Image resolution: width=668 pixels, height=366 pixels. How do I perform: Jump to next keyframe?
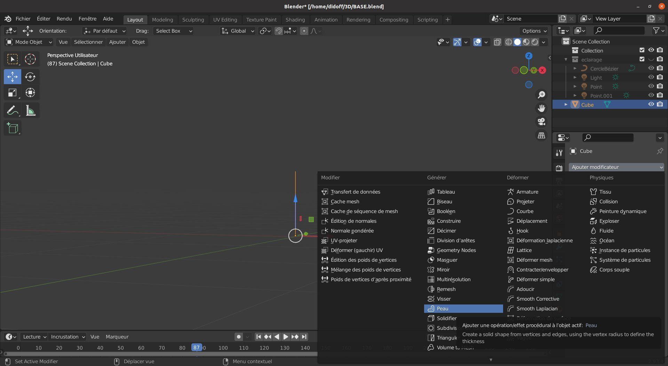[295, 337]
